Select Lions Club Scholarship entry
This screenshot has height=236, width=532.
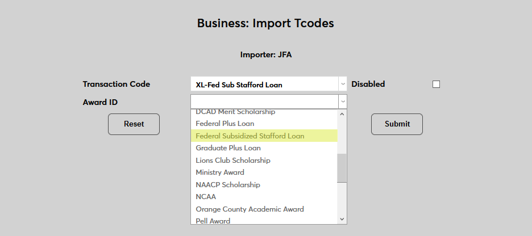[x=233, y=161]
